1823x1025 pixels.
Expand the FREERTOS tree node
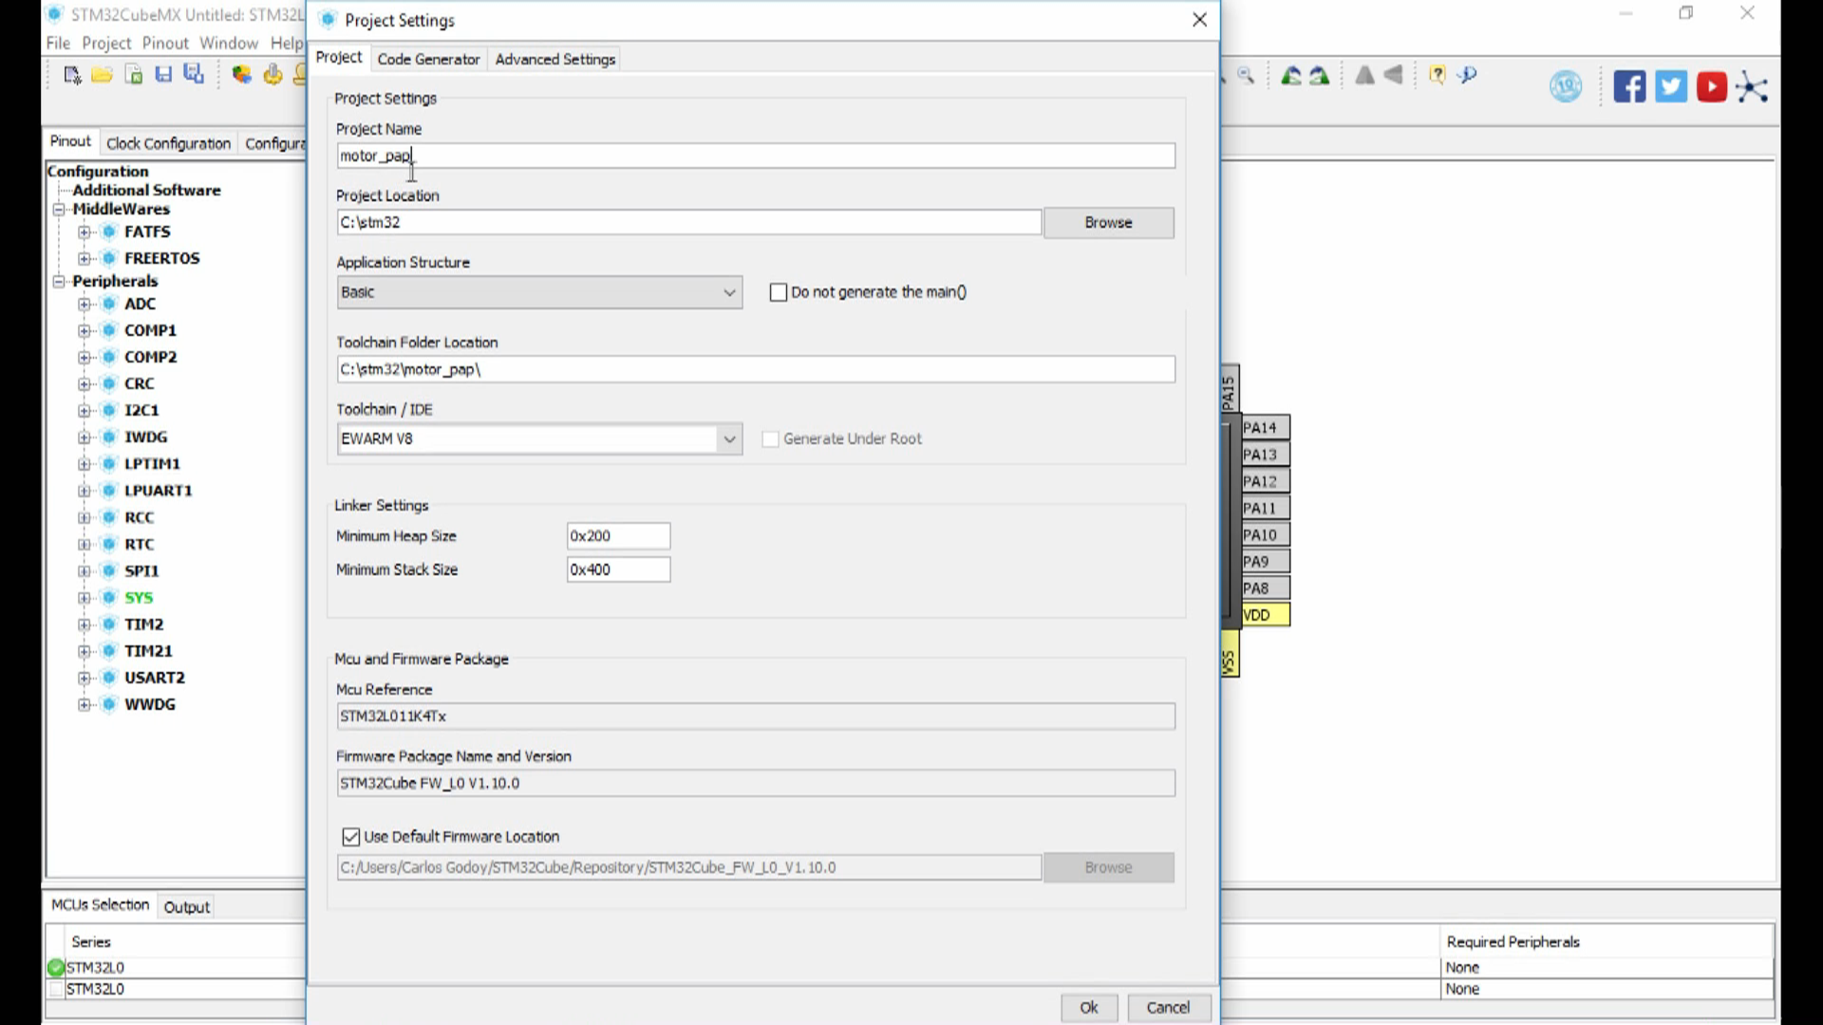coord(85,258)
